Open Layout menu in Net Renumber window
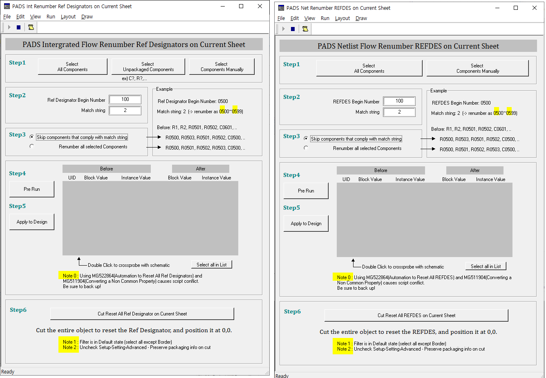This screenshot has height=378, width=546. (x=342, y=18)
